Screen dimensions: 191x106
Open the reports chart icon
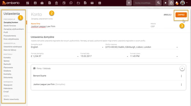click(x=100, y=3)
